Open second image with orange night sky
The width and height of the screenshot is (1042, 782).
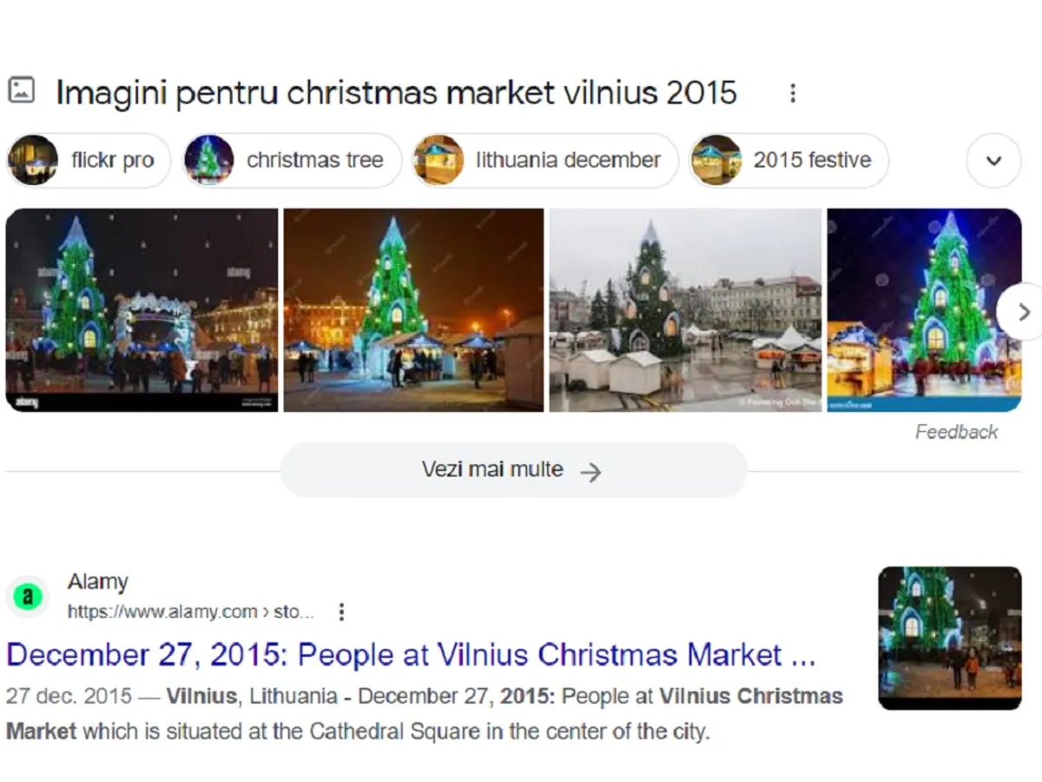pyautogui.click(x=414, y=310)
